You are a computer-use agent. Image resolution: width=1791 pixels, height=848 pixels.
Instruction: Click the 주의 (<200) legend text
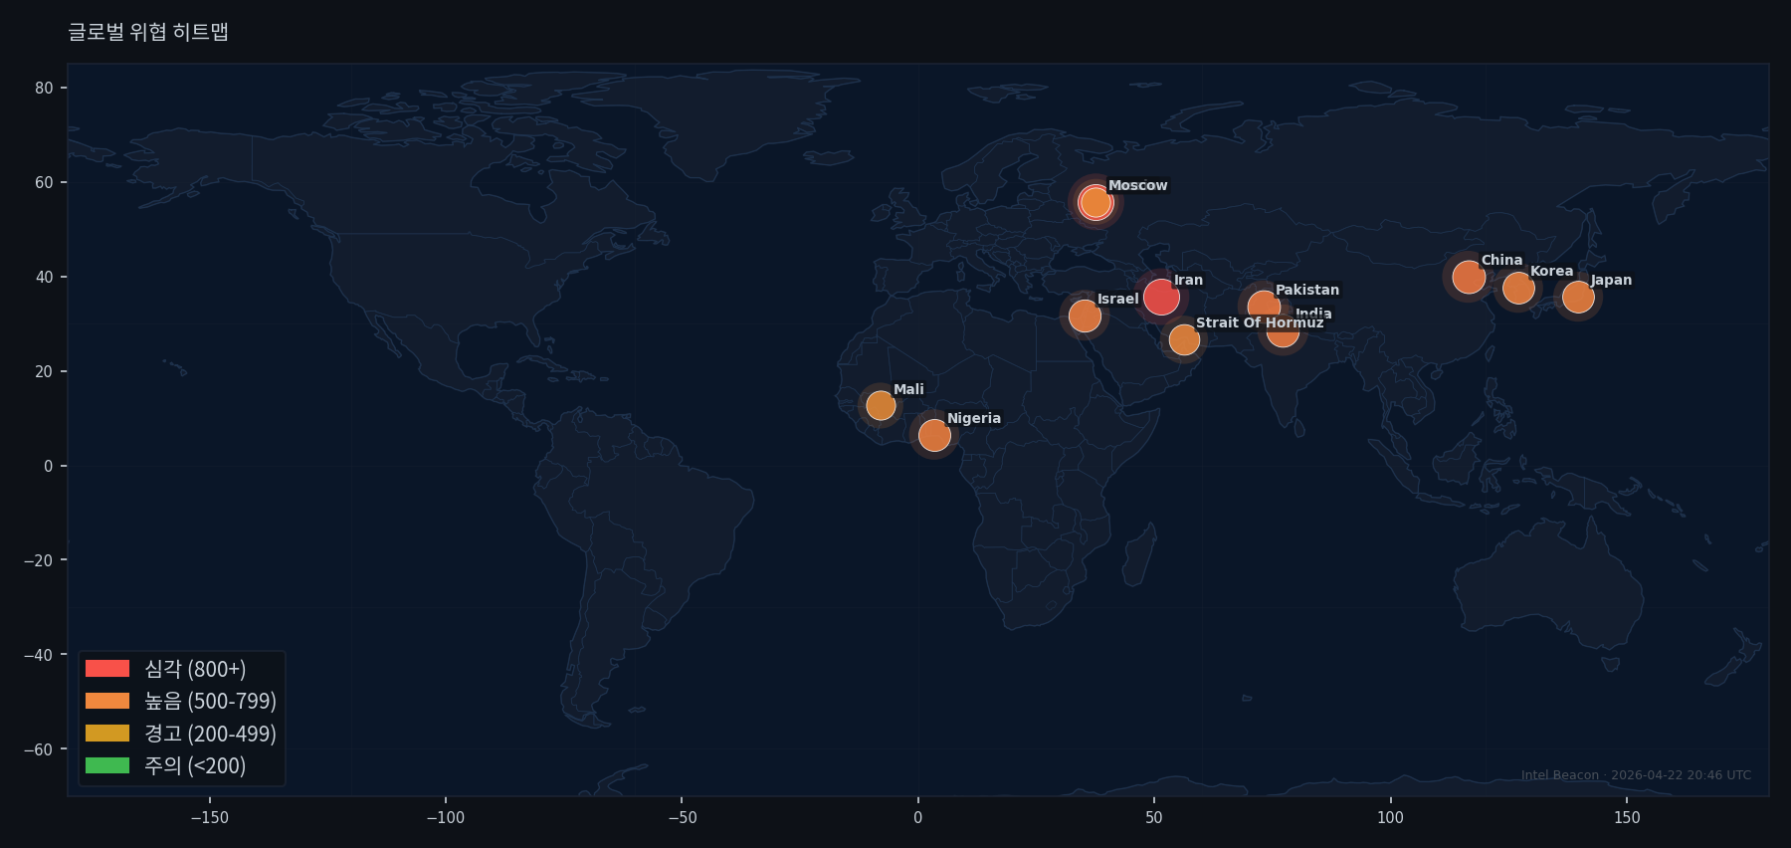pos(195,765)
